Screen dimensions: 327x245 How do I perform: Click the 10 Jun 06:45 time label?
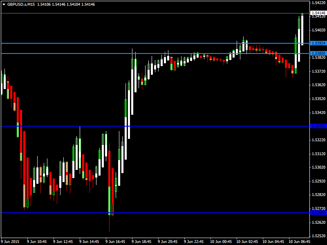pos(300,241)
